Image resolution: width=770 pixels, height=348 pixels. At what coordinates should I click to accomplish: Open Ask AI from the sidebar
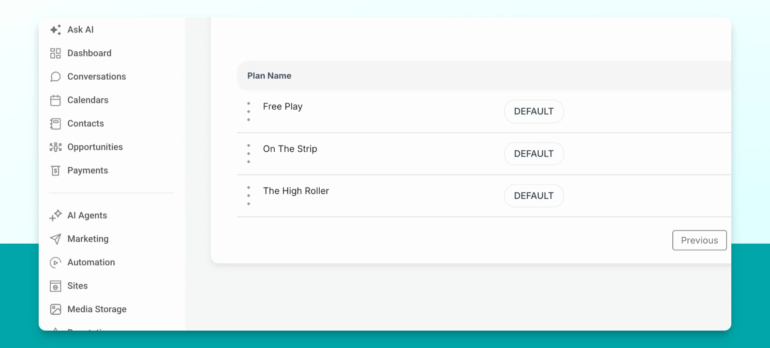(x=80, y=30)
